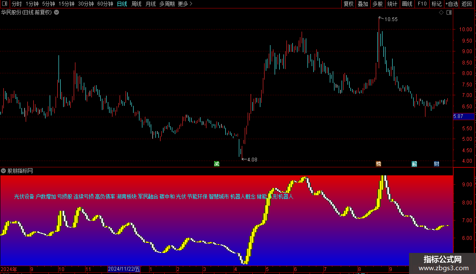Activate the 画线 drawing tool

(407, 4)
